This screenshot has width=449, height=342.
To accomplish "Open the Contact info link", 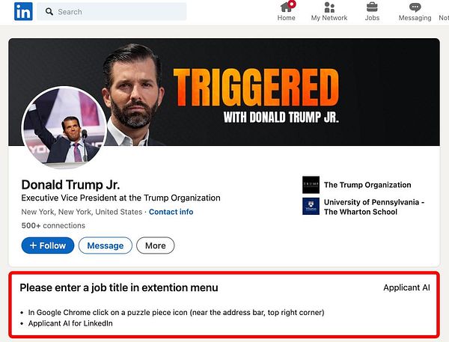I will click(x=171, y=212).
